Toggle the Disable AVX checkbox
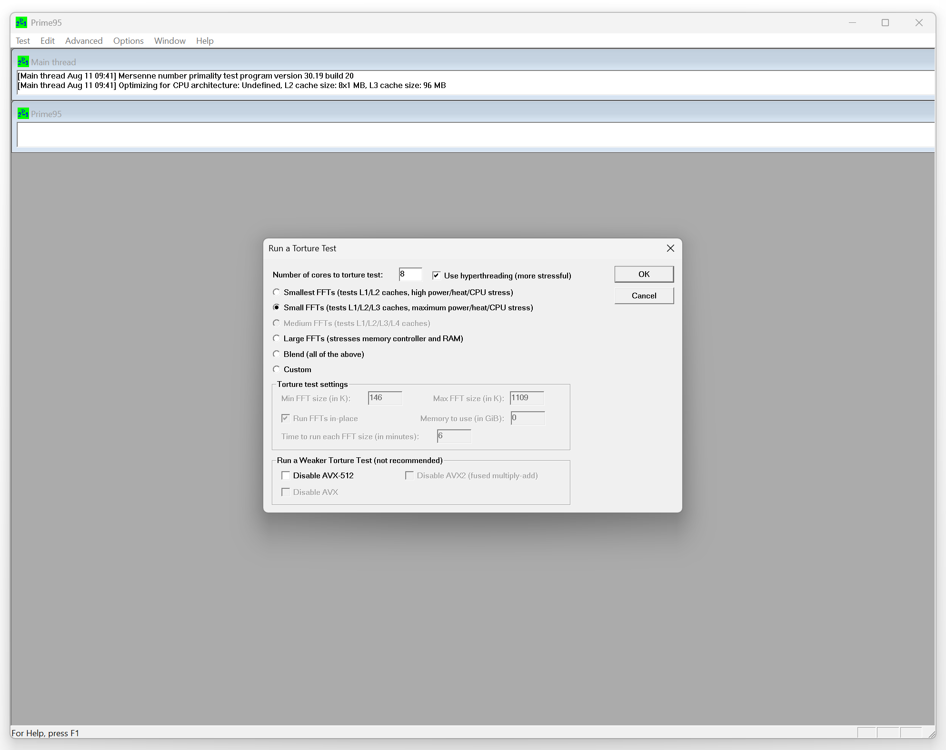 286,492
